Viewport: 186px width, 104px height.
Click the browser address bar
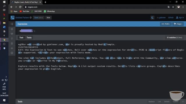95,7
